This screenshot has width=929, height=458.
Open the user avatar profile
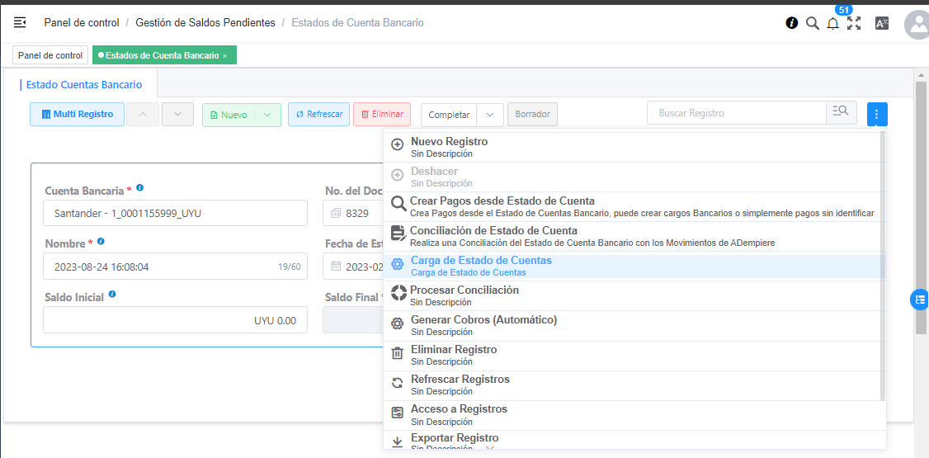point(917,25)
